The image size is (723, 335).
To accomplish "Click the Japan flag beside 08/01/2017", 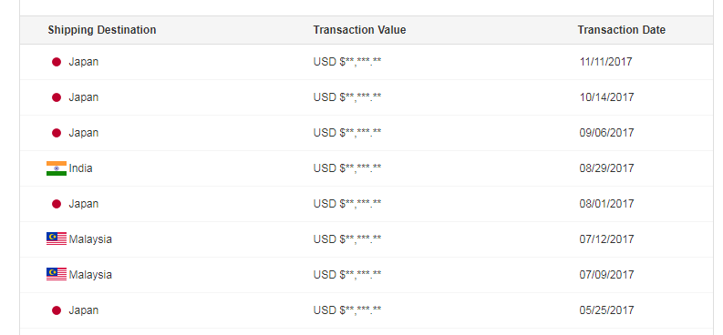I will [57, 204].
